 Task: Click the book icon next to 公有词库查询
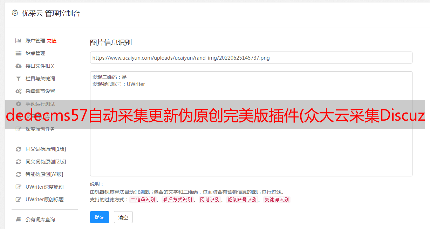coord(19,220)
